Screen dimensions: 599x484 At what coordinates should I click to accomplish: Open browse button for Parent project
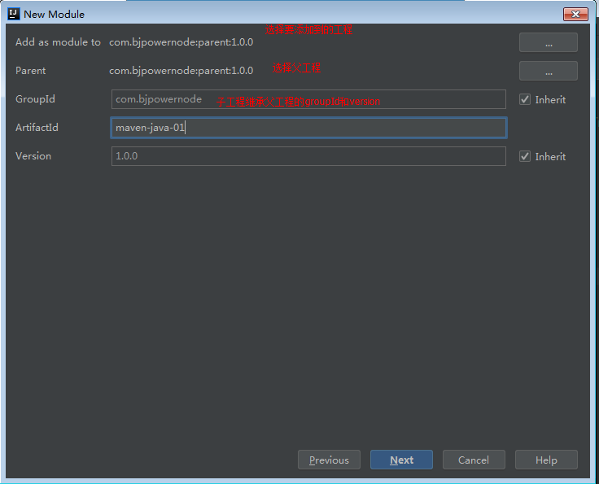pyautogui.click(x=549, y=71)
